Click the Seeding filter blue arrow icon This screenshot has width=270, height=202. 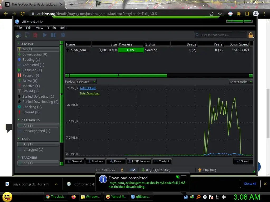[x=19, y=60]
